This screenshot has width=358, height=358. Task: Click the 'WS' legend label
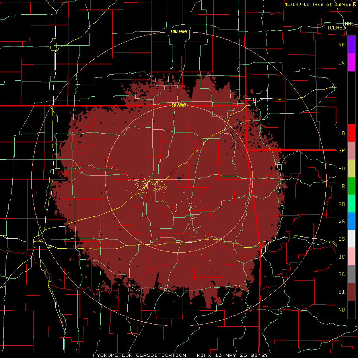click(341, 221)
